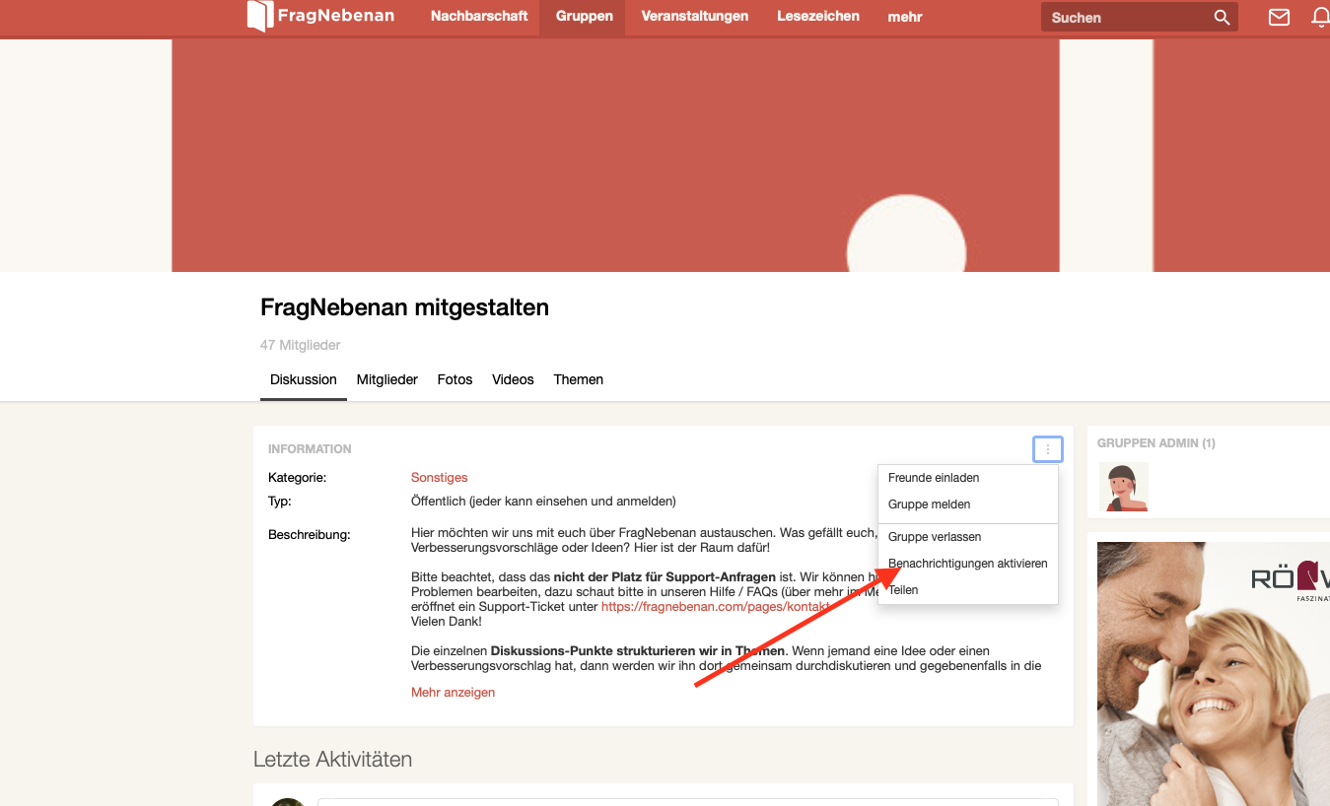The image size is (1330, 806).
Task: Enable notifications via Benachrichtigungen aktivieren
Action: coord(967,564)
